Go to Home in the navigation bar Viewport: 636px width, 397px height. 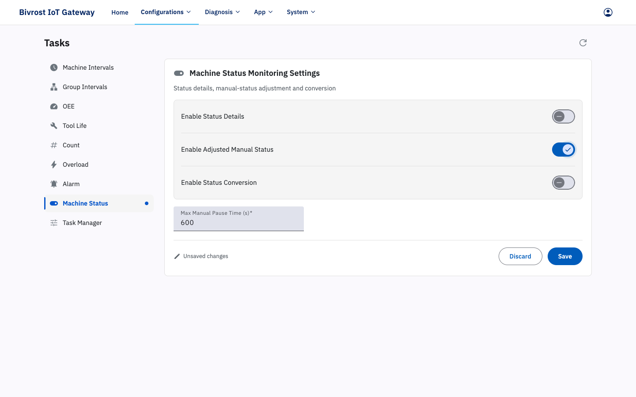click(120, 12)
